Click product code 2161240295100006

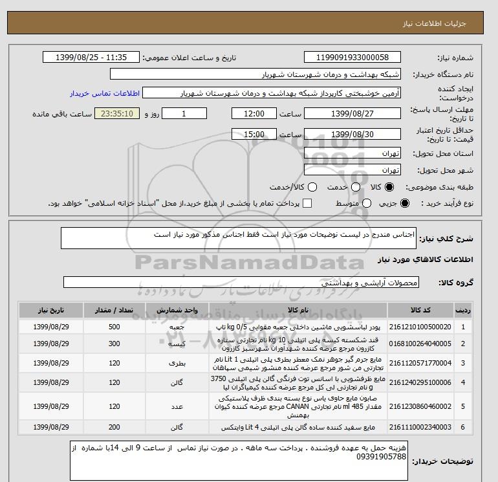420,382
